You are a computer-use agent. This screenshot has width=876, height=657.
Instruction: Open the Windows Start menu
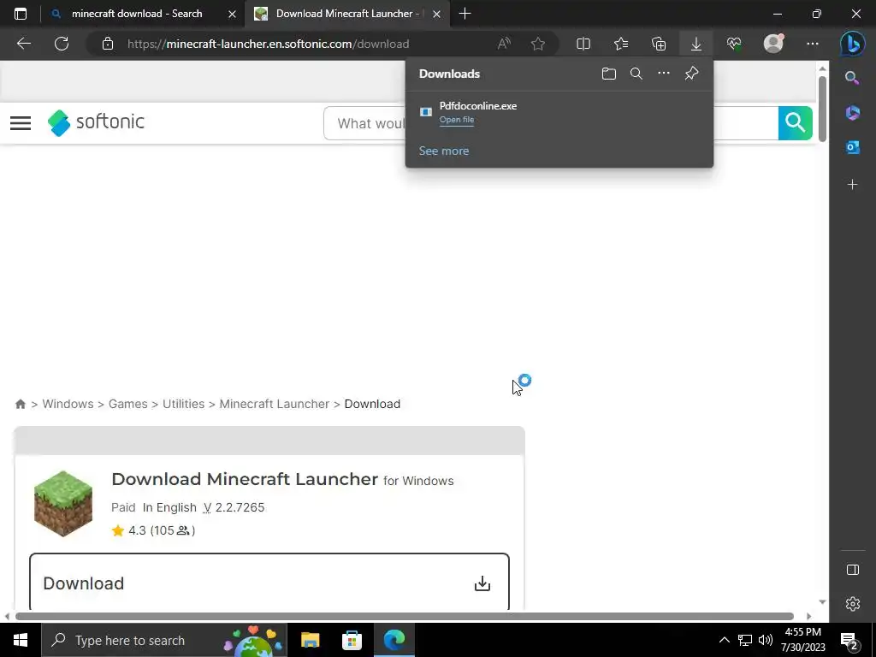pyautogui.click(x=21, y=640)
